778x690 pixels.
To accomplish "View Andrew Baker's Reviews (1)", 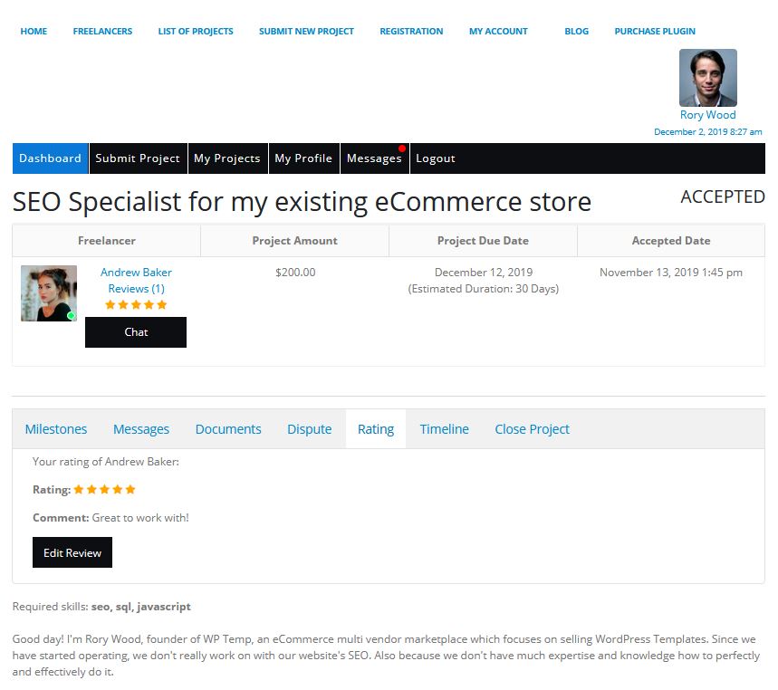I will coord(136,289).
